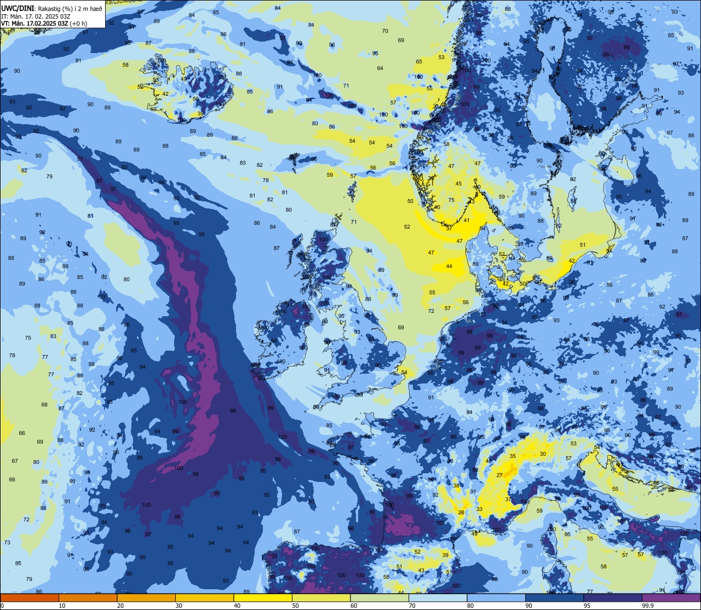
Task: Click the 'UWC/DINI: Rakastig (%) í 2 m hæð' title
Action: click(51, 9)
